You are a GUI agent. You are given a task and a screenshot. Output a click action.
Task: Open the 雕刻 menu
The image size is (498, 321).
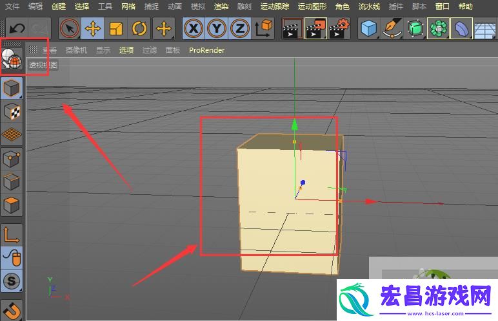244,6
